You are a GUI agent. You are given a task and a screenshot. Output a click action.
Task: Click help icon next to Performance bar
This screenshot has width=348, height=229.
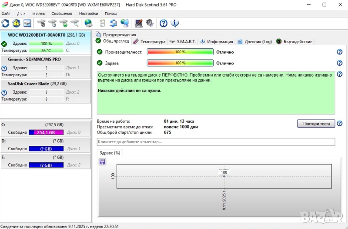point(339,52)
